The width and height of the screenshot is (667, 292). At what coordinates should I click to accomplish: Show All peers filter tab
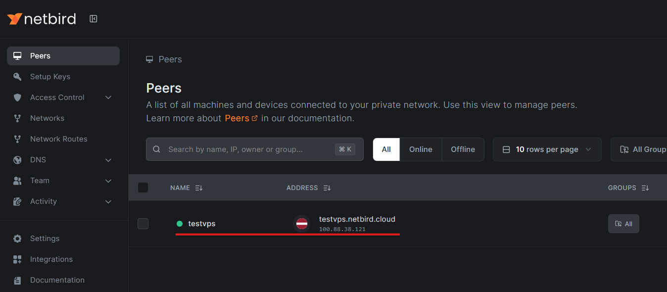386,149
